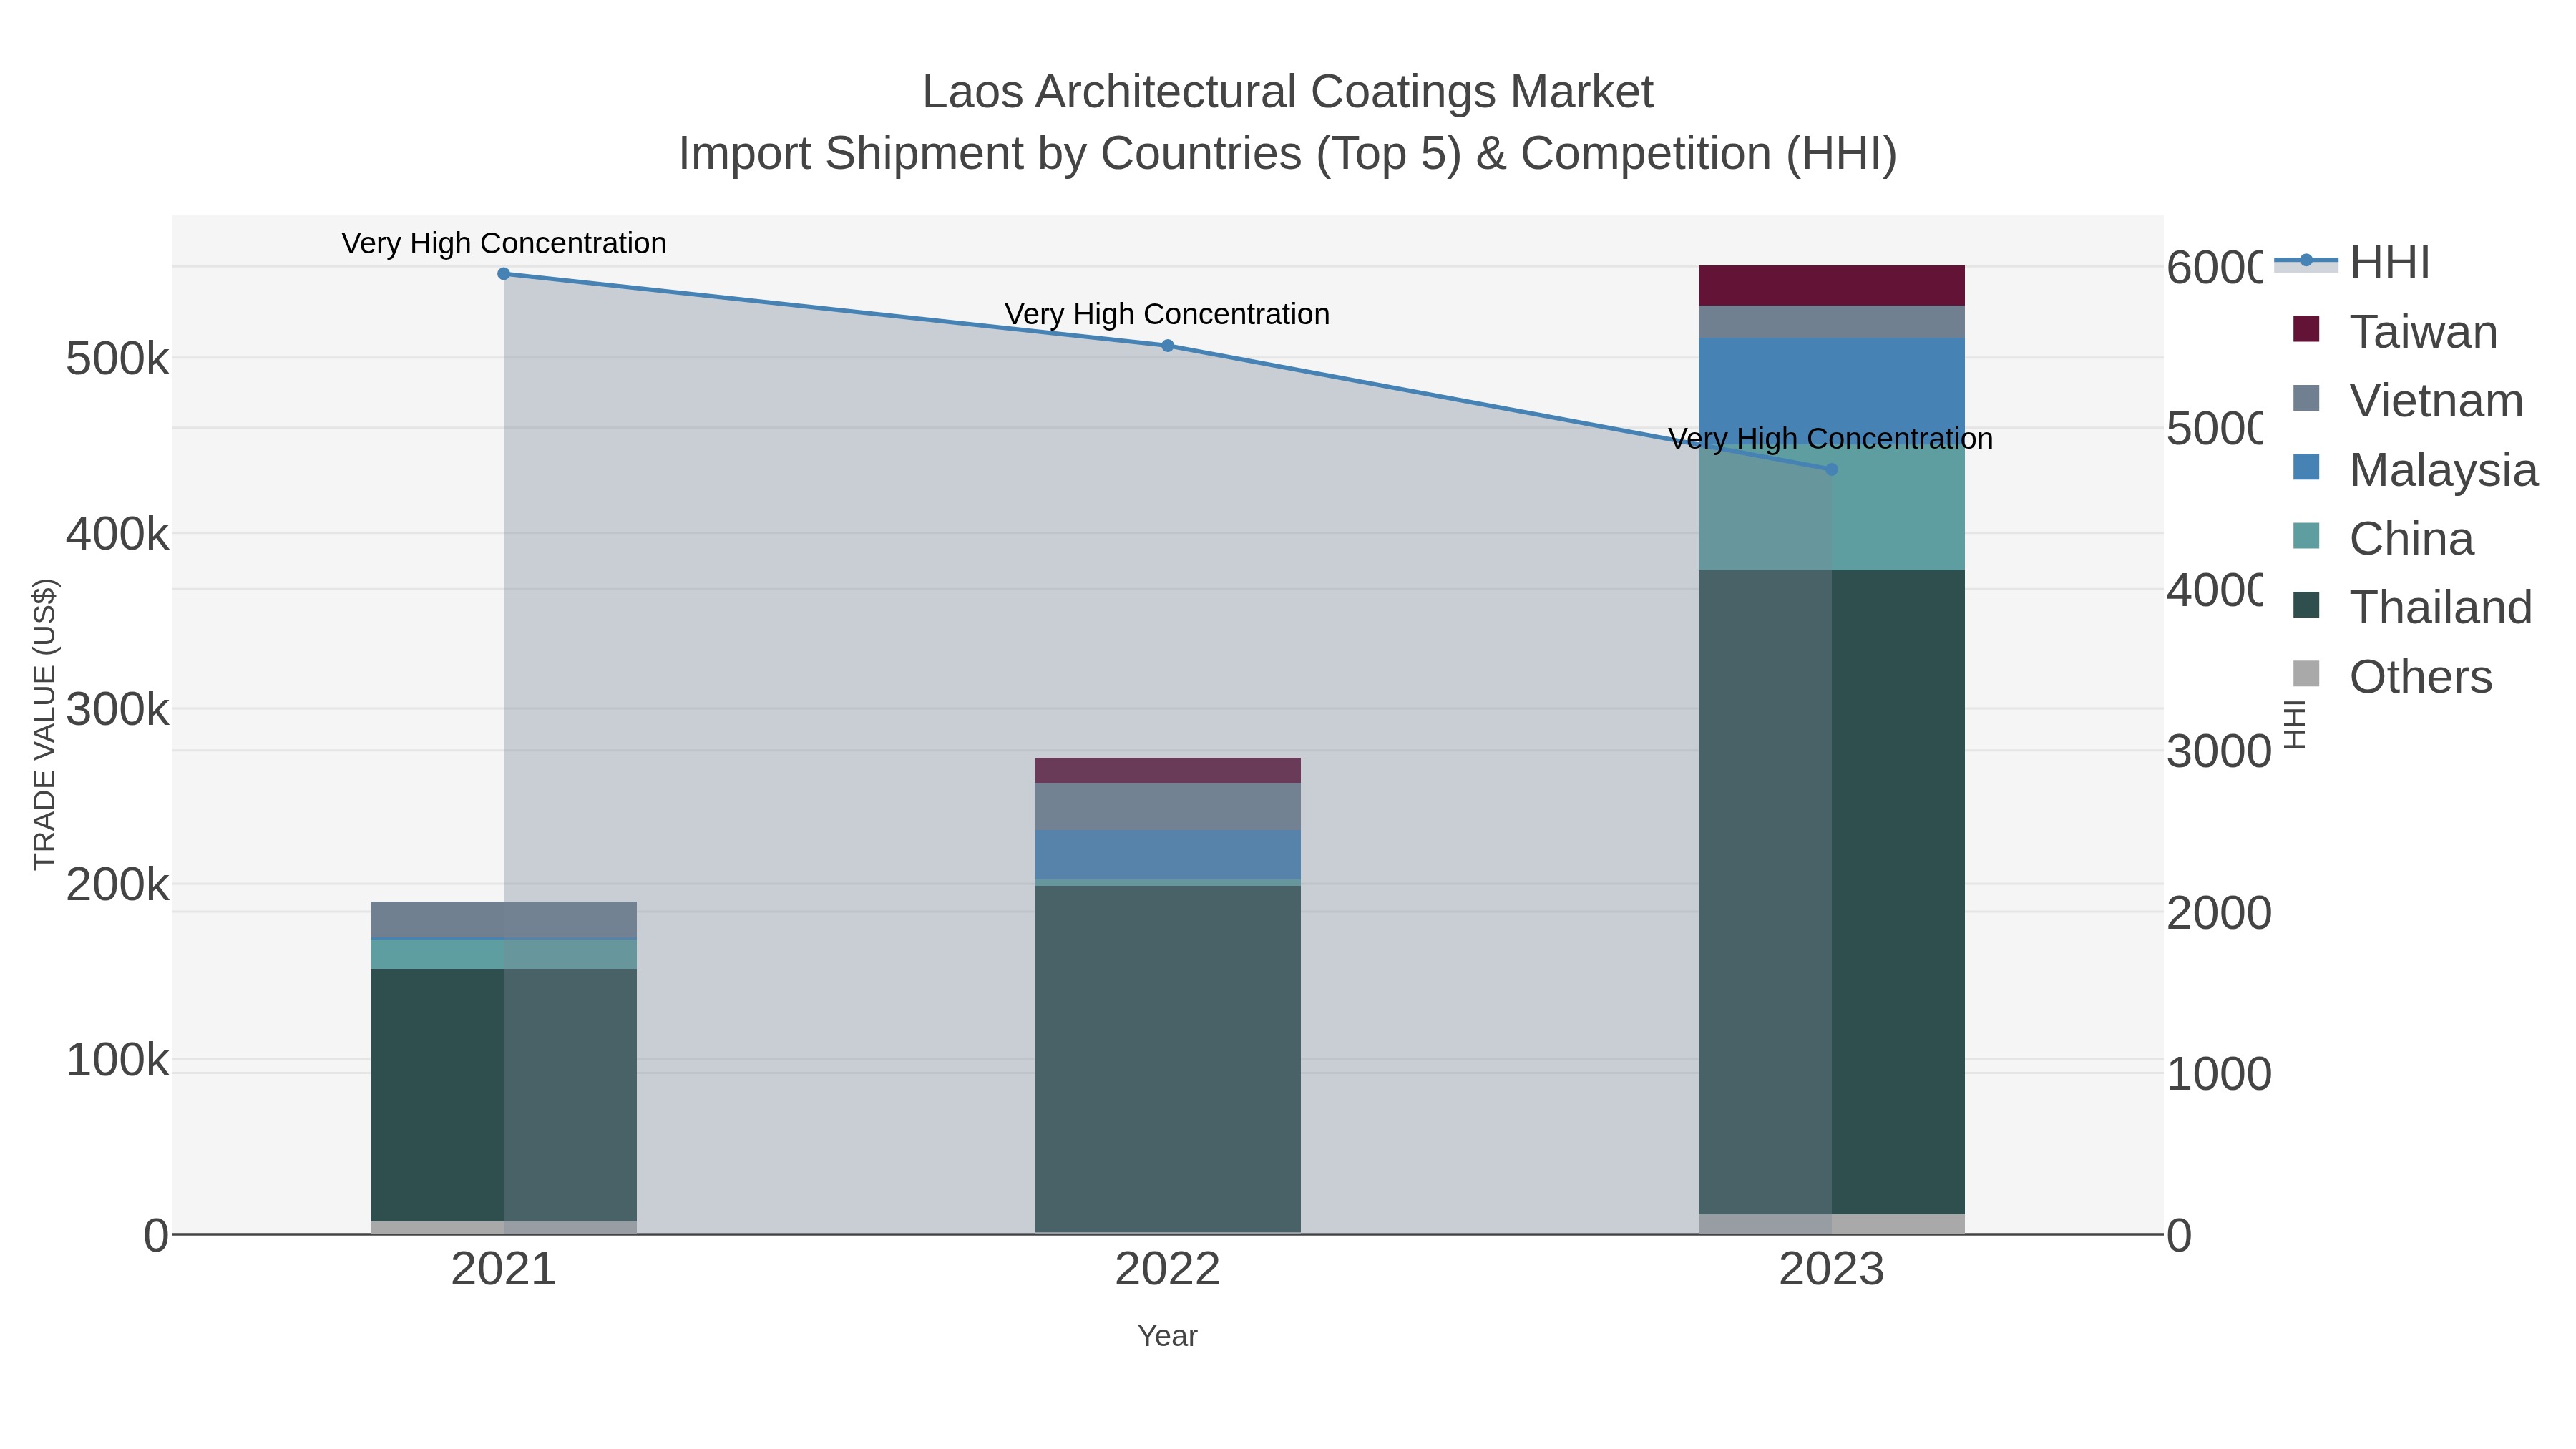Screen dimensions: 2576x1449
Task: Click the Import Shipment by Countries subtitle
Action: click(x=1287, y=154)
